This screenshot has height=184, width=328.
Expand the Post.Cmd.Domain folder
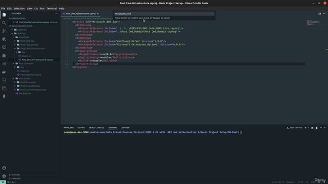[x=29, y=45]
